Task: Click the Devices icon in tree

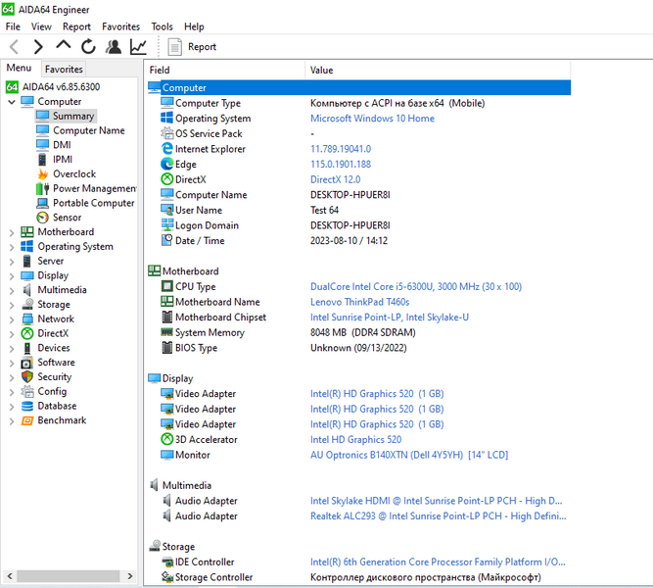Action: coord(27,348)
